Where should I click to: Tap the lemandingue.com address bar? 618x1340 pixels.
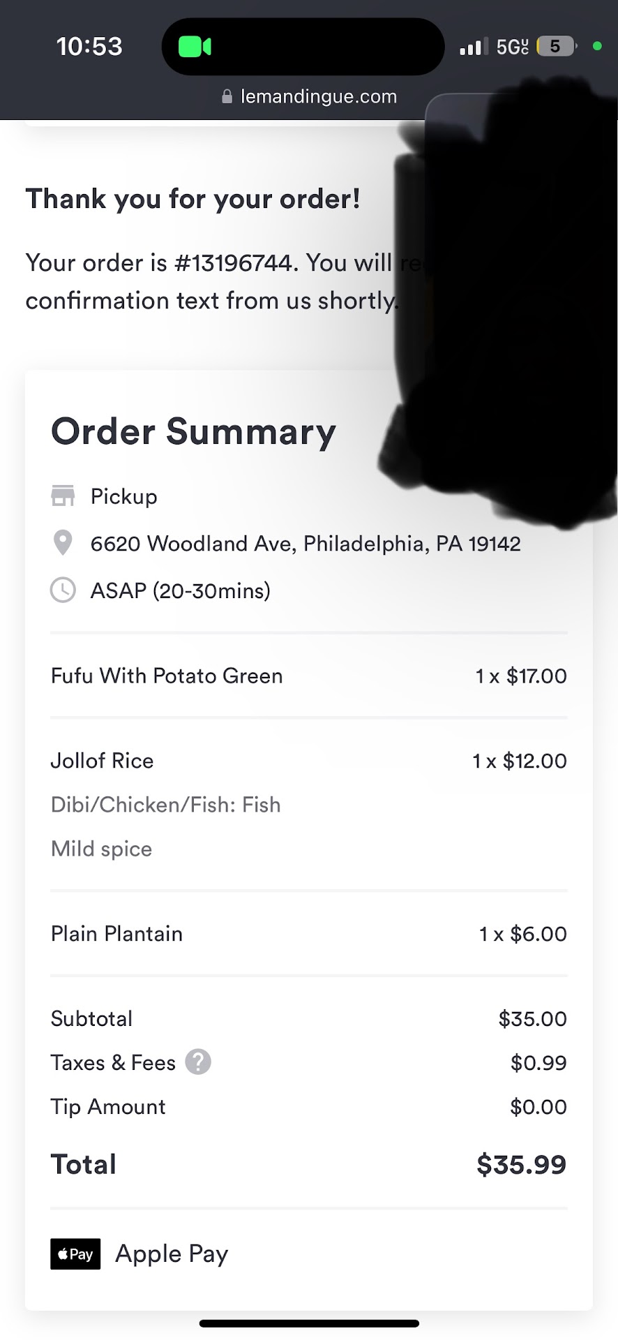coord(318,97)
